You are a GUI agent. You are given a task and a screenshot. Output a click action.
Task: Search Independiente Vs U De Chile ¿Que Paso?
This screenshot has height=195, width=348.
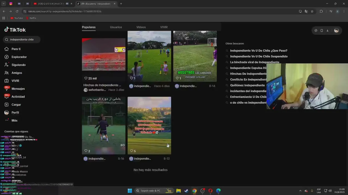(x=259, y=51)
